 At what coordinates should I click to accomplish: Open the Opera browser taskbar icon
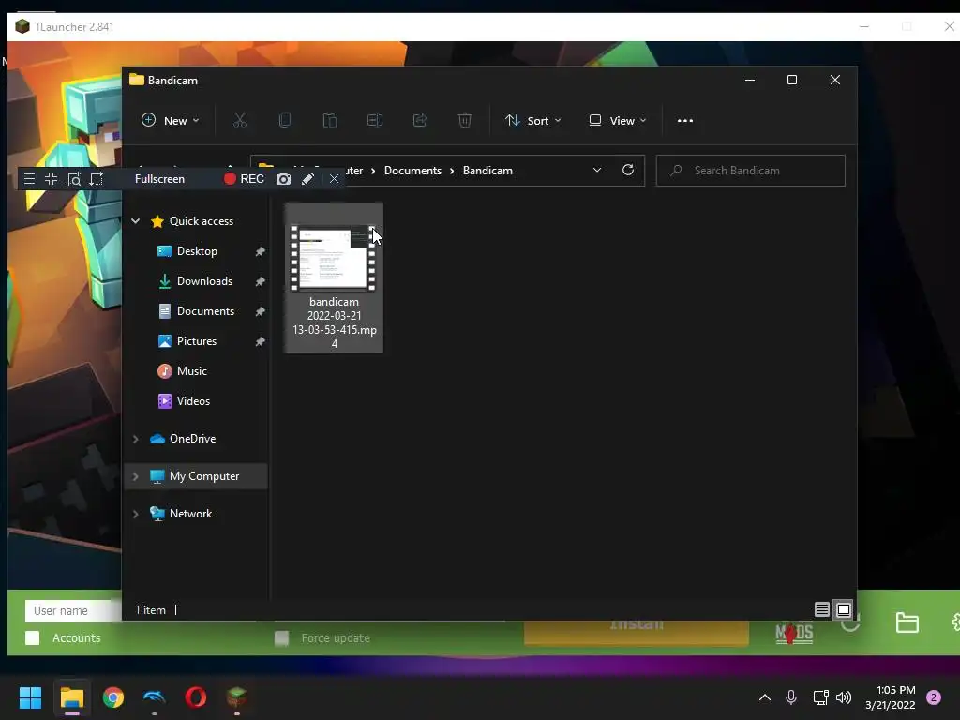pos(196,697)
